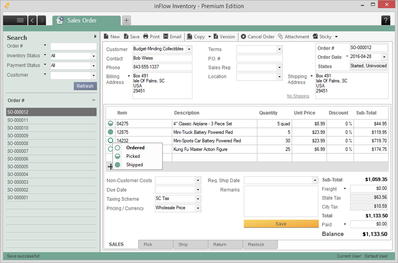
Task: Click the yellow Save button
Action: (281, 224)
